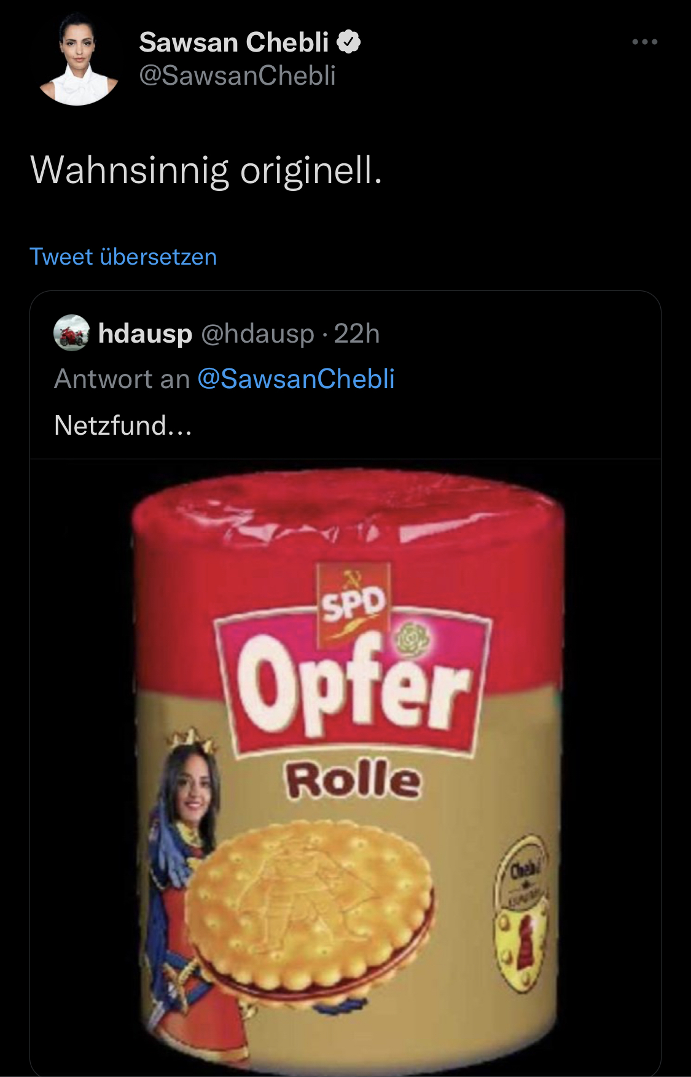Open the @SawsanChebli mention in the quoted reply

(x=295, y=378)
